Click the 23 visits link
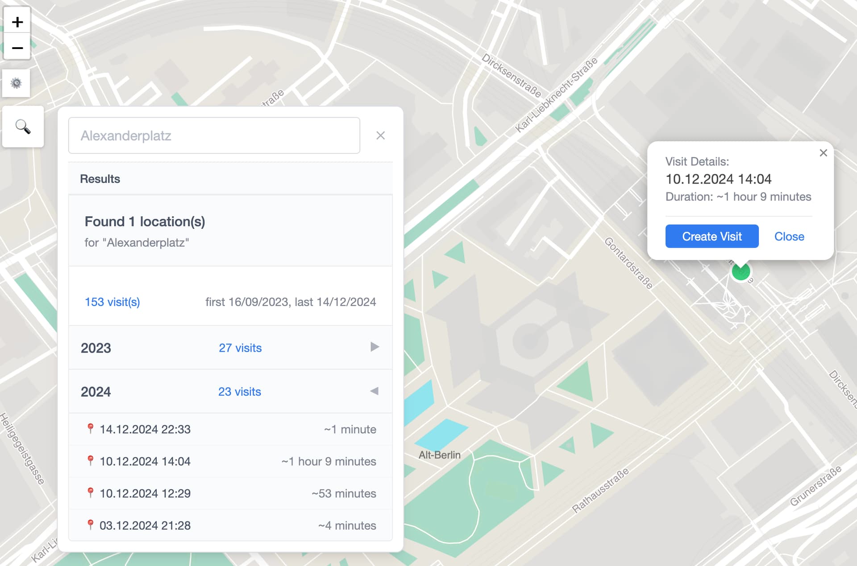Image resolution: width=857 pixels, height=566 pixels. [x=240, y=392]
